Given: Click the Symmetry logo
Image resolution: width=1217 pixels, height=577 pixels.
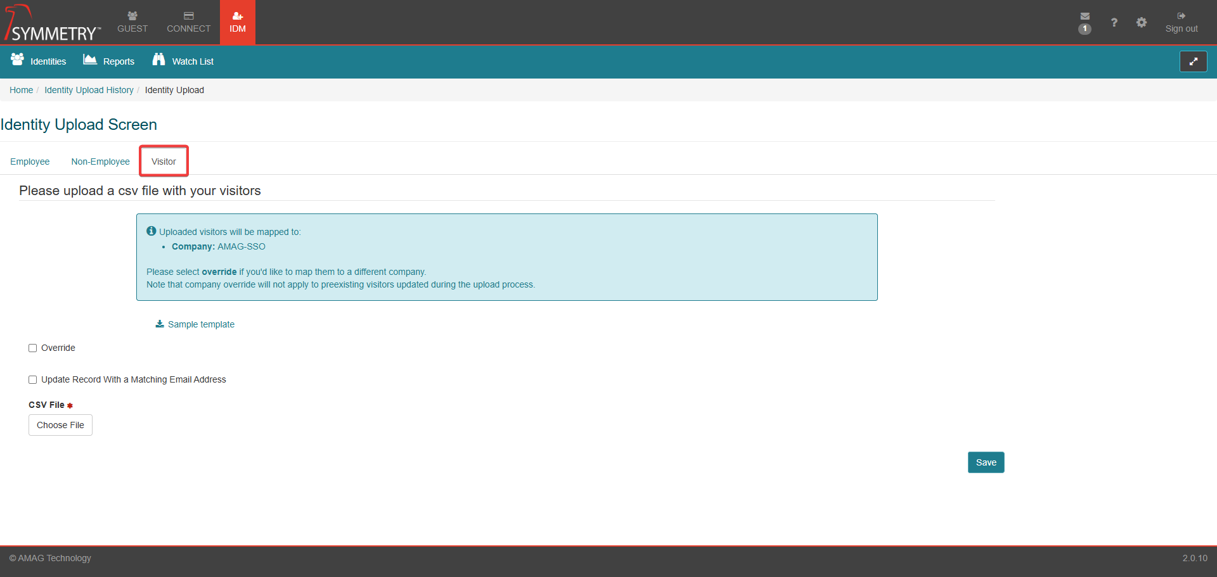Looking at the screenshot, I should (x=52, y=24).
